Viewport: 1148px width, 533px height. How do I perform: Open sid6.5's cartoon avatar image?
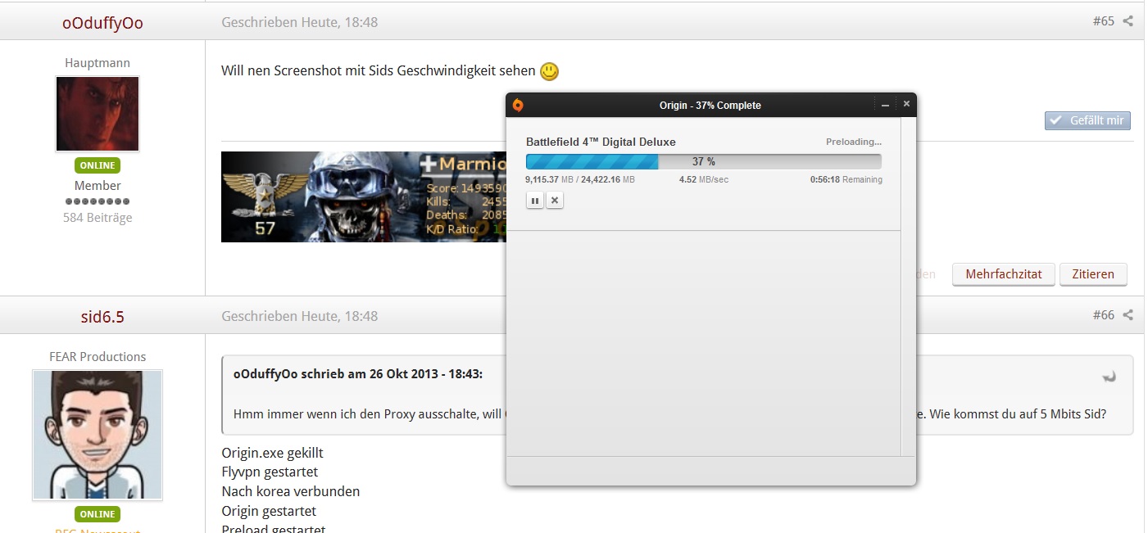point(98,435)
